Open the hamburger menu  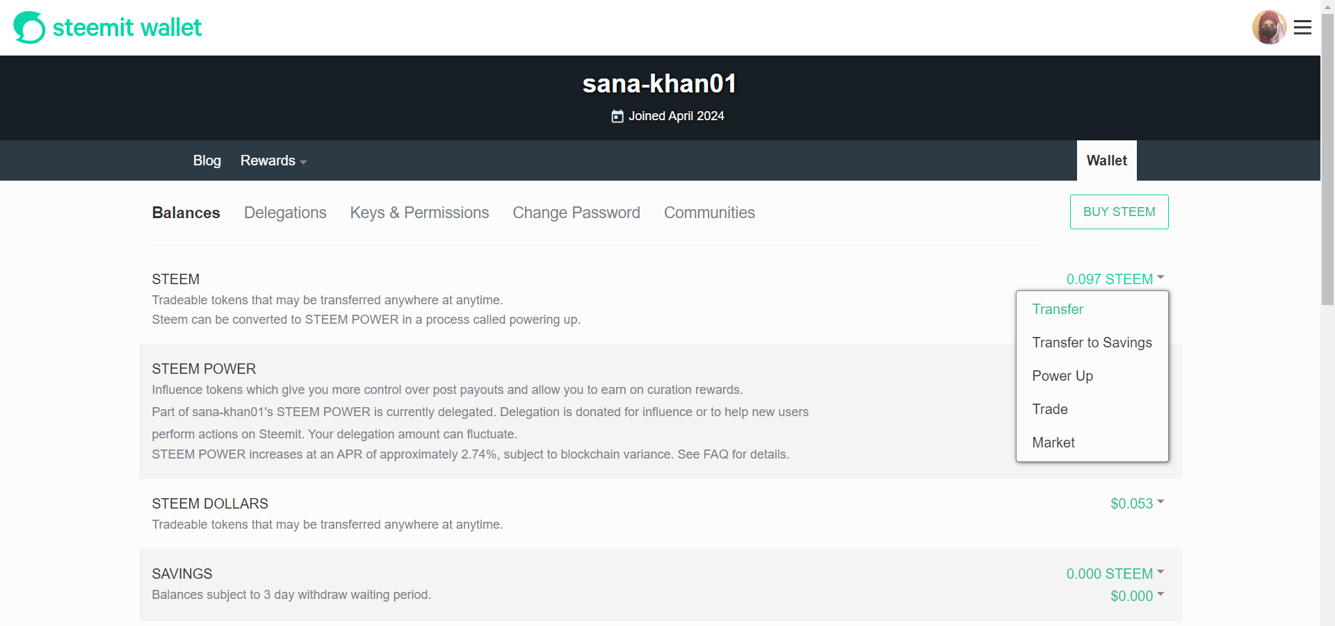click(1303, 27)
